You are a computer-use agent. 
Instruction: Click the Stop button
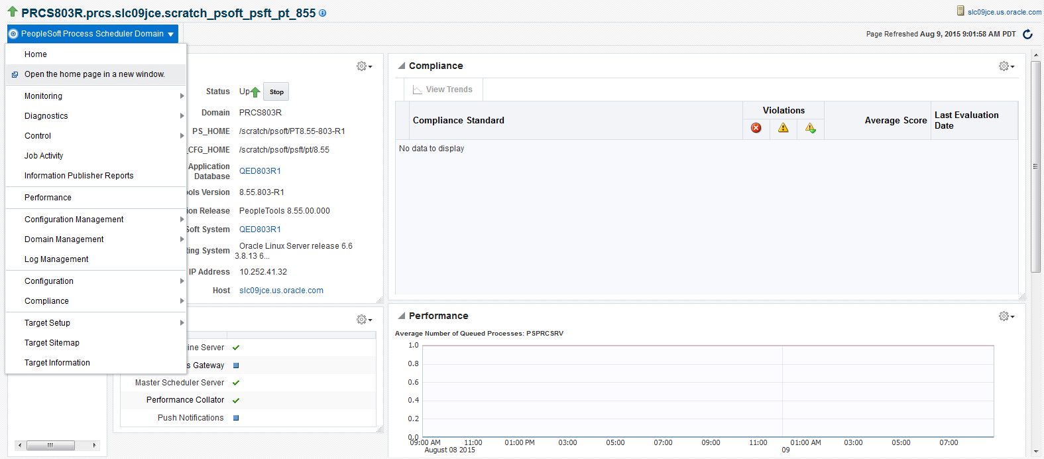276,92
